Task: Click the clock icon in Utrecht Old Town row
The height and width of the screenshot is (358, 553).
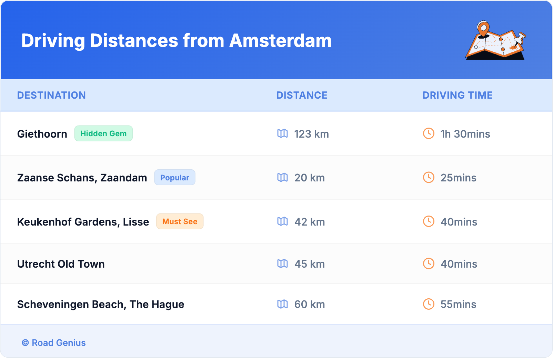Action: [x=429, y=263]
